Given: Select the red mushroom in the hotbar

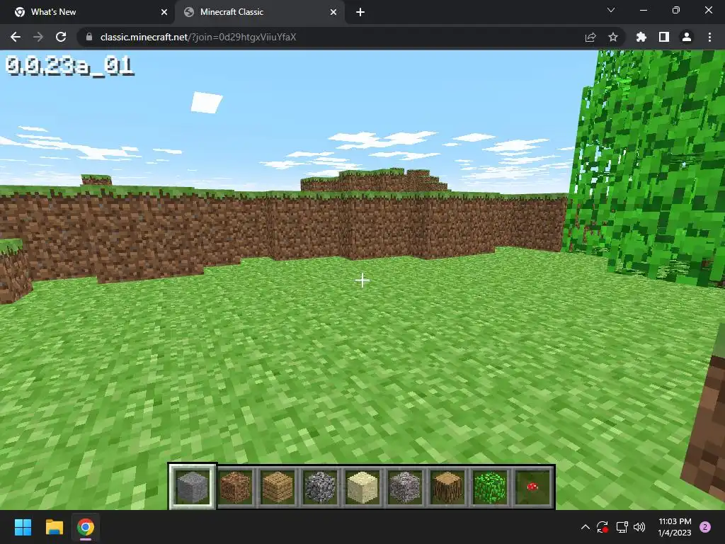Looking at the screenshot, I should (x=532, y=487).
